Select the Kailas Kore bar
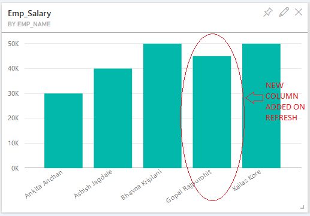The width and height of the screenshot is (310, 216). click(x=261, y=106)
